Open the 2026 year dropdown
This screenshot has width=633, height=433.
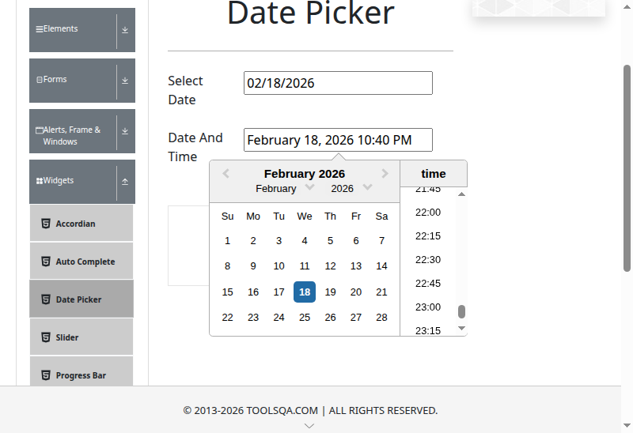tap(351, 188)
